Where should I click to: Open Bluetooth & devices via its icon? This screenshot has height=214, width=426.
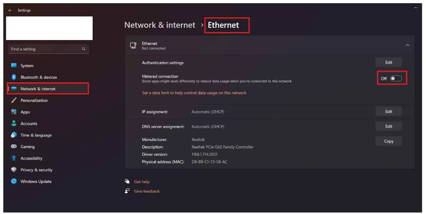pos(14,77)
